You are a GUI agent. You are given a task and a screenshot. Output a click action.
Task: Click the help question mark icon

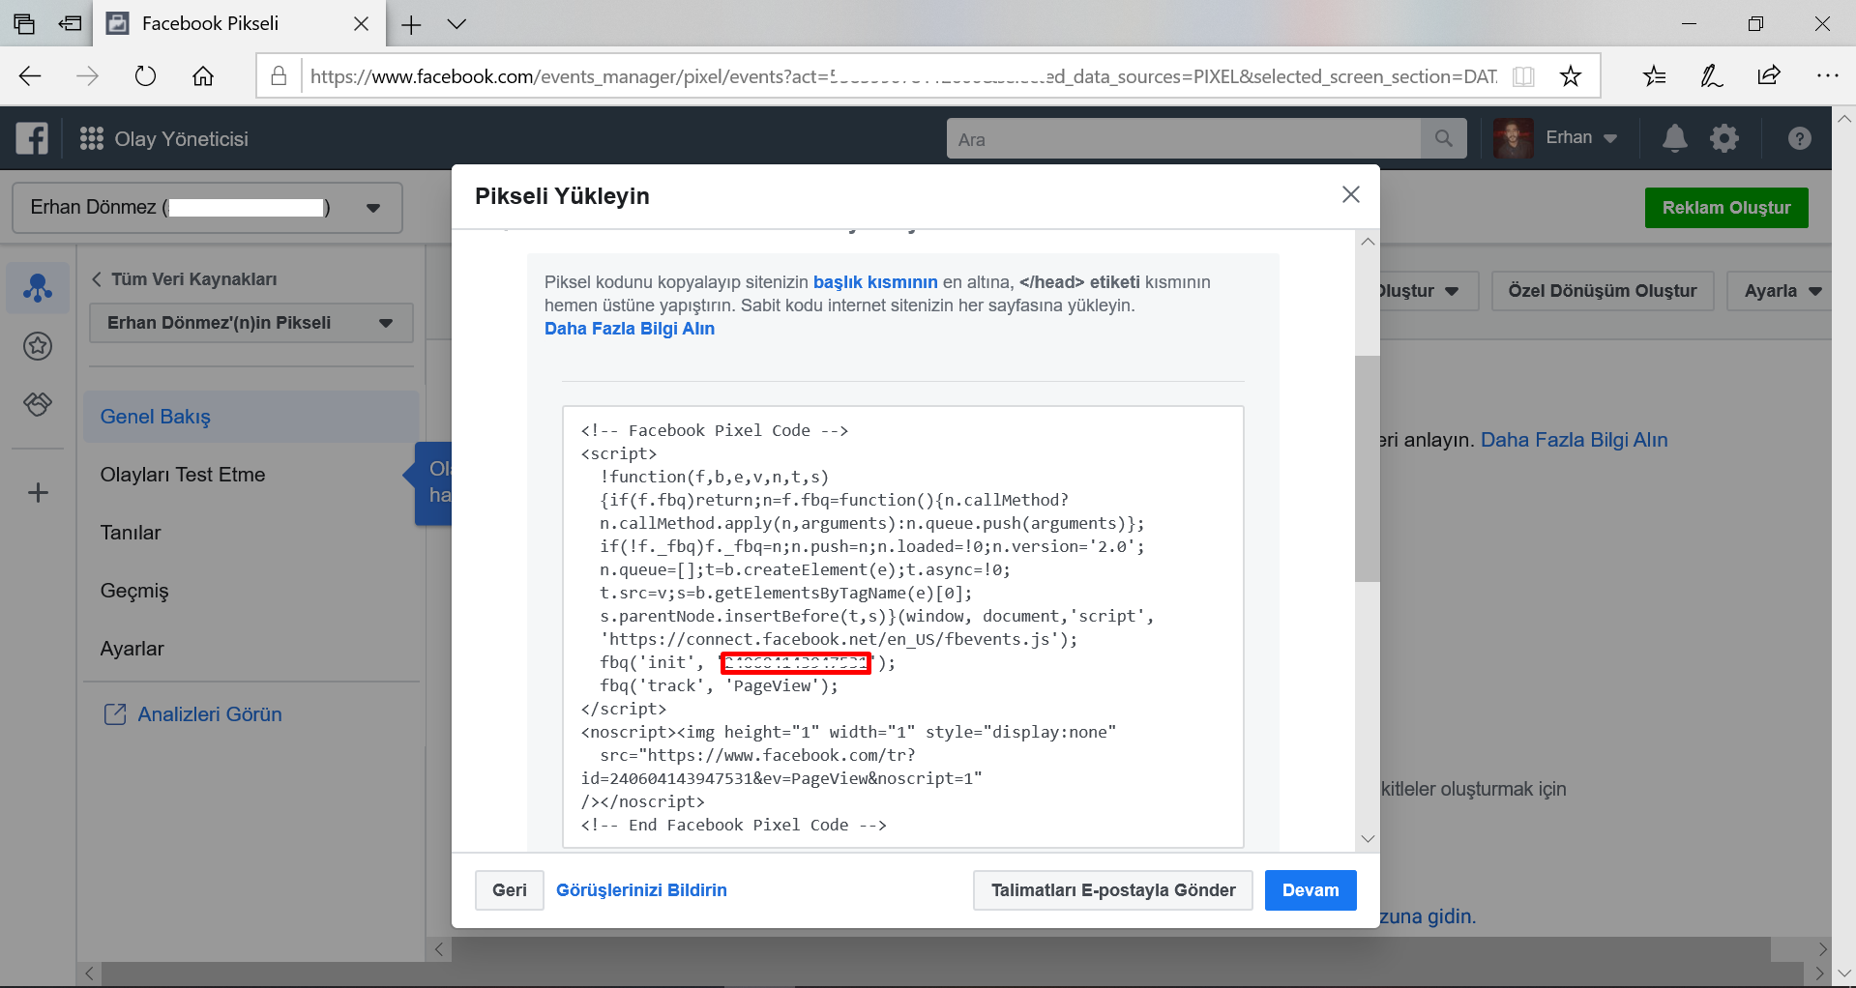(1799, 138)
